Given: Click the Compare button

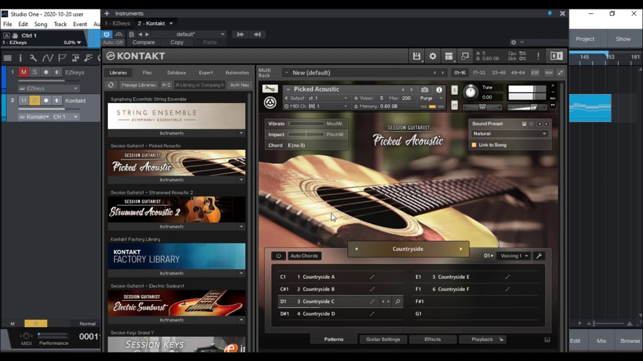Looking at the screenshot, I should pos(144,43).
